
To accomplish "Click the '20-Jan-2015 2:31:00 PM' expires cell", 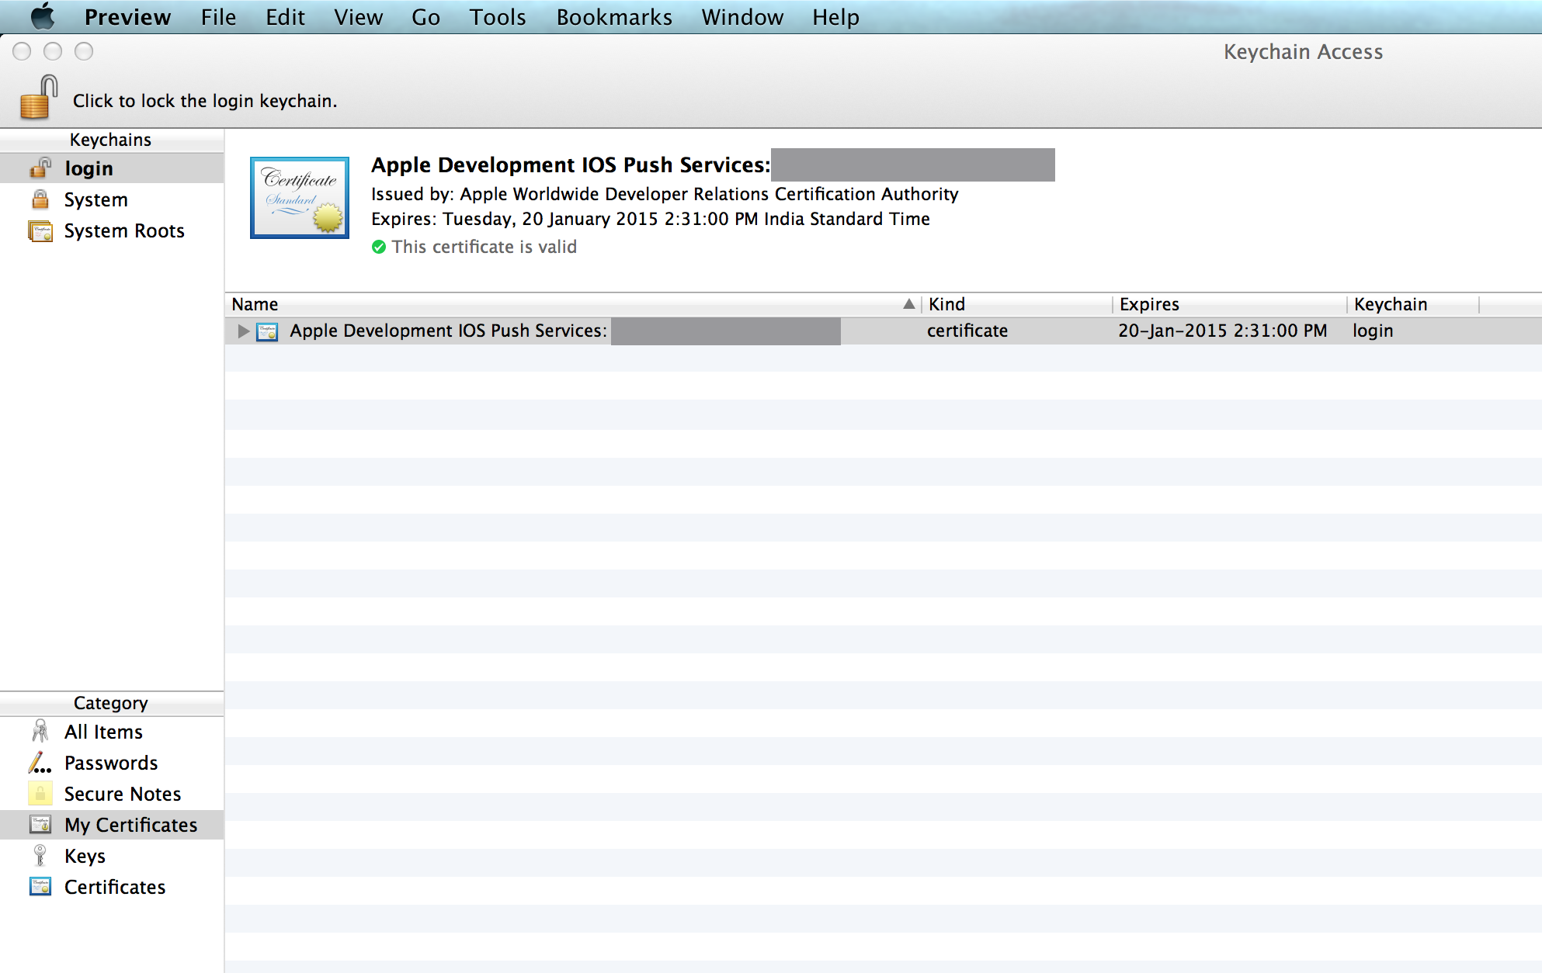I will (x=1223, y=331).
